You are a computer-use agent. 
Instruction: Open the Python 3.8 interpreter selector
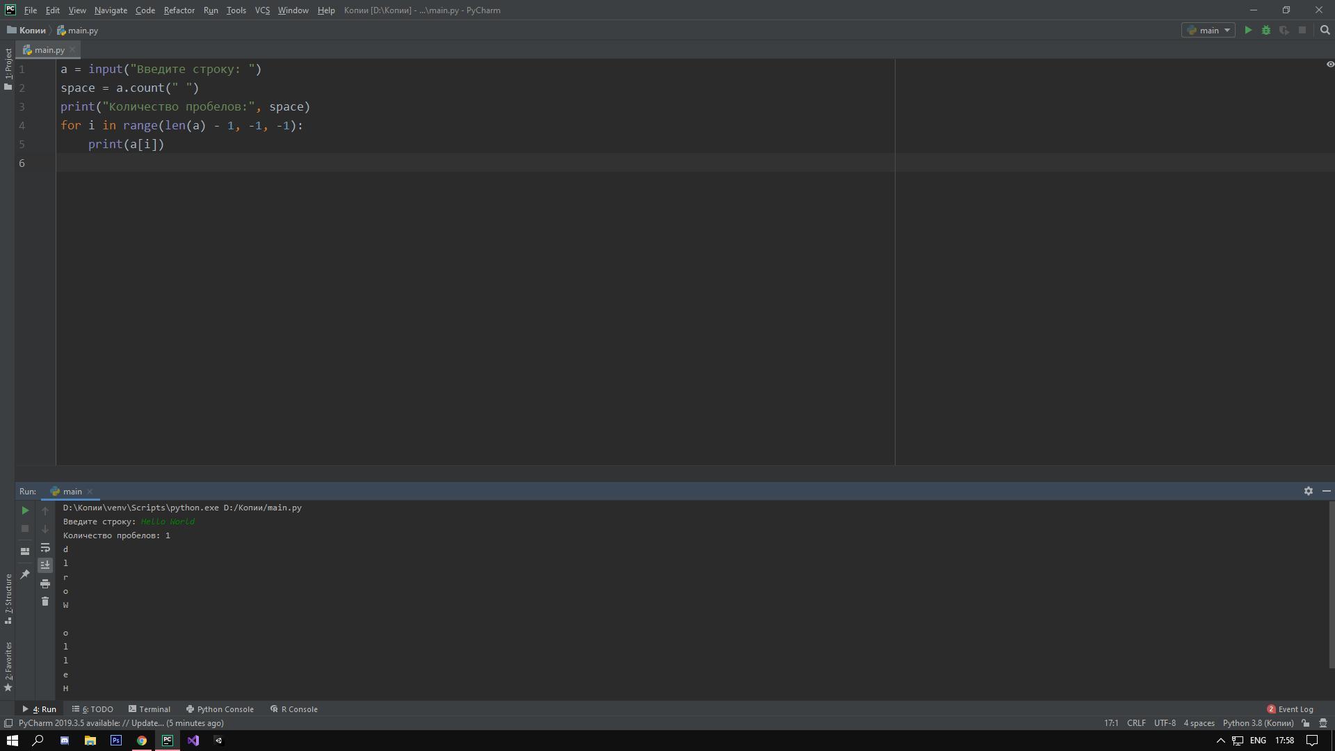click(1258, 723)
